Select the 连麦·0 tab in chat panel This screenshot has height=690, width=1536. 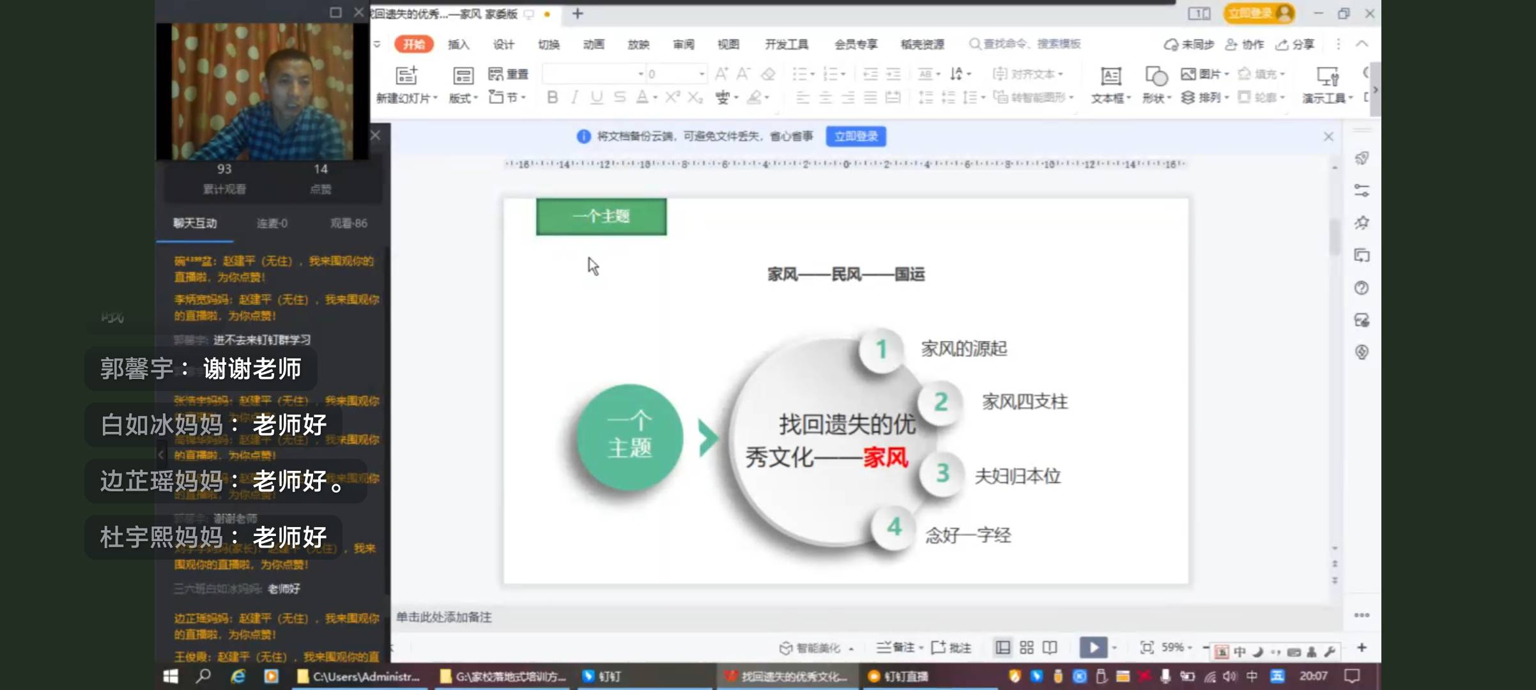272,224
